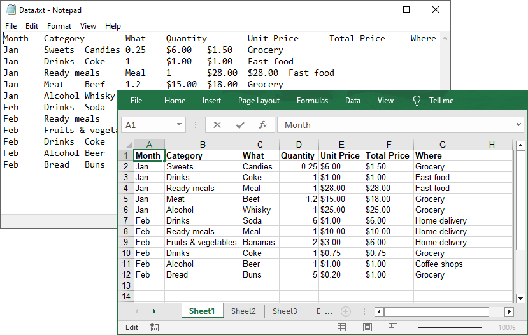This screenshot has width=528, height=335.
Task: Switch to Normal view in status bar
Action: tap(342, 327)
